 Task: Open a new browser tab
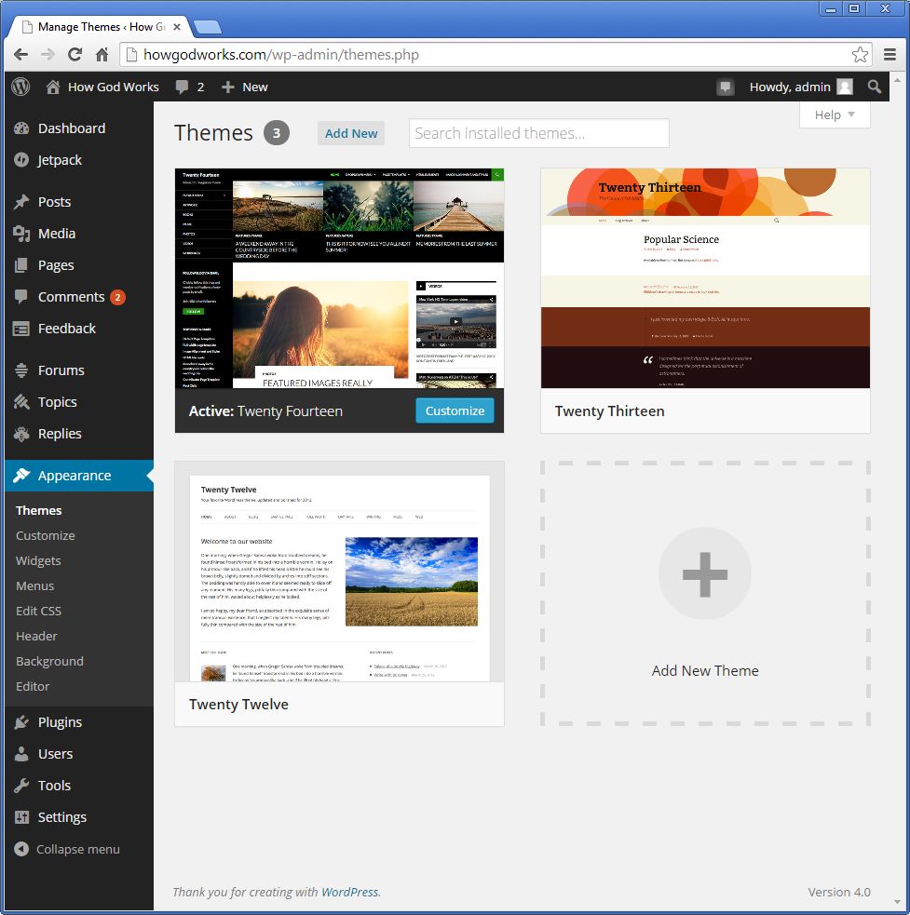[208, 27]
